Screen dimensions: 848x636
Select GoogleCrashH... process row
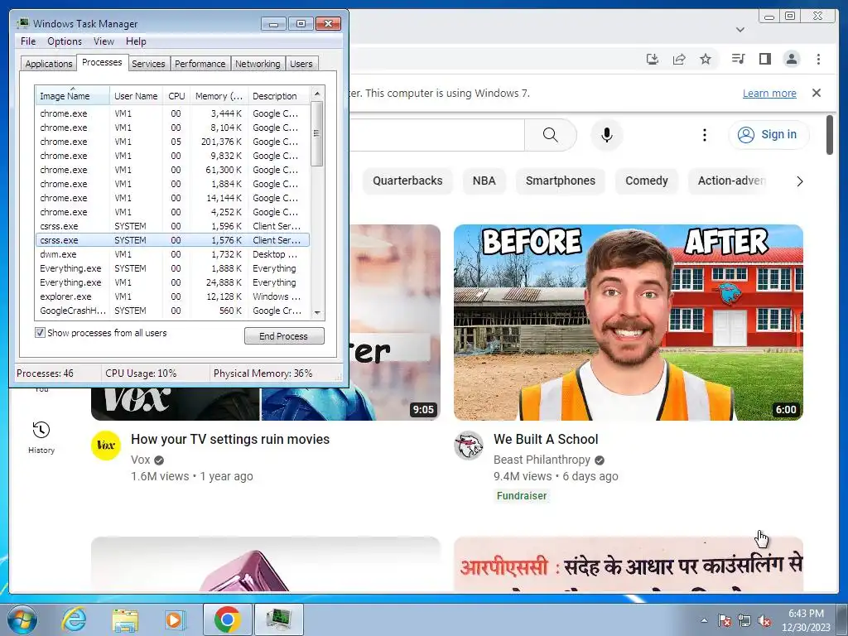pyautogui.click(x=172, y=311)
